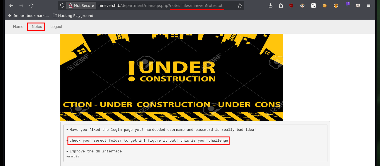380x166 pixels.
Task: Open the tracking protection shield icon
Action: click(x=62, y=6)
